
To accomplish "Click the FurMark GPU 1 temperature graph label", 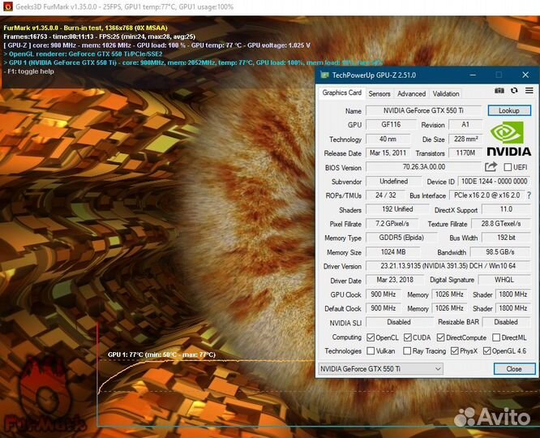I will pyautogui.click(x=161, y=354).
